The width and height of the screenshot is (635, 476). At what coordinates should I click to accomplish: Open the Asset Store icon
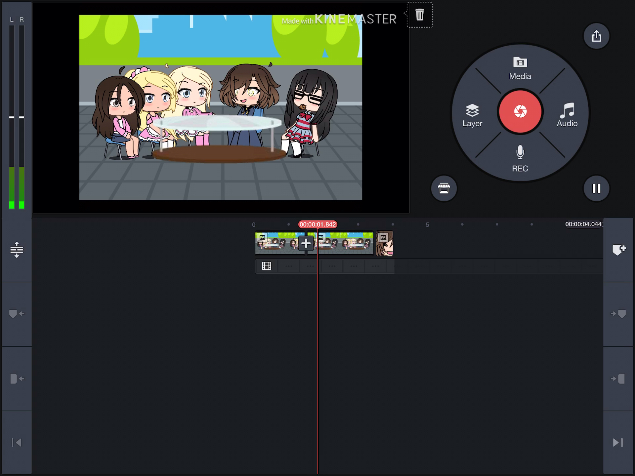(x=444, y=188)
